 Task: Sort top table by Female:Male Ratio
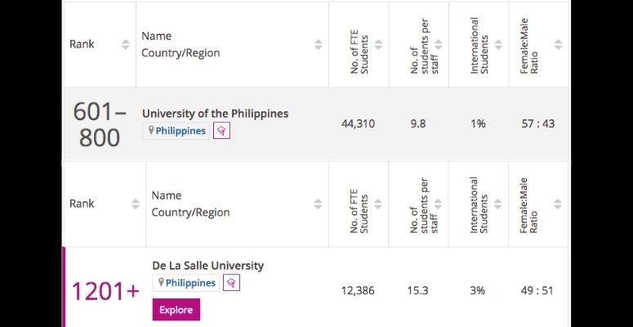(x=558, y=45)
